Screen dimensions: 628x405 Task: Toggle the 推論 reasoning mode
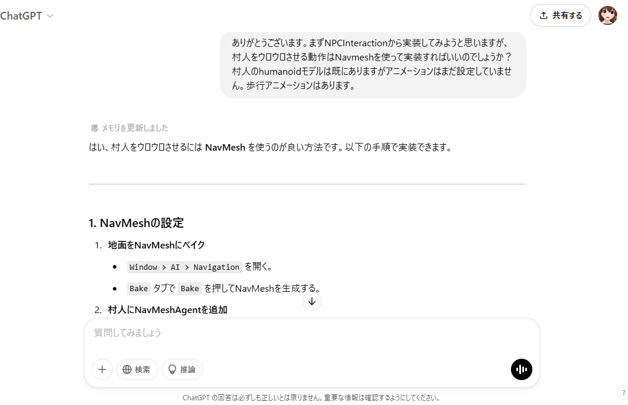tap(182, 369)
